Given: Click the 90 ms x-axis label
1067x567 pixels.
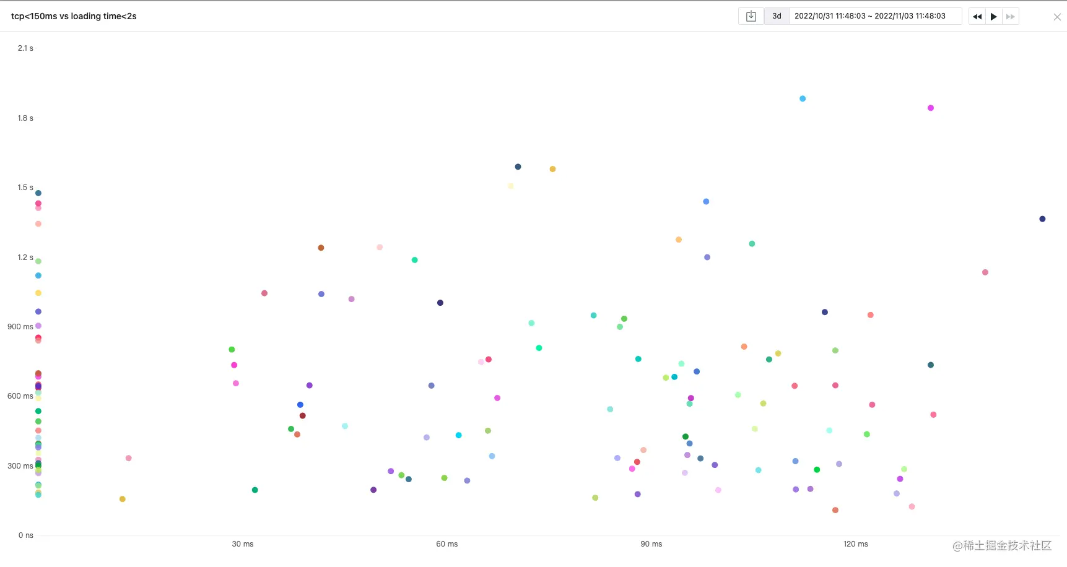Looking at the screenshot, I should coord(651,544).
